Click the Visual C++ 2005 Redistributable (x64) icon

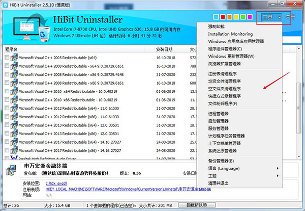click(14, 58)
